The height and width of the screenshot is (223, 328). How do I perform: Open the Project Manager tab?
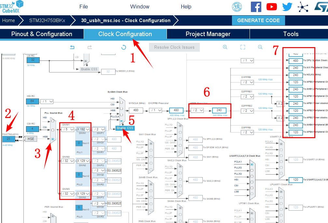point(208,34)
